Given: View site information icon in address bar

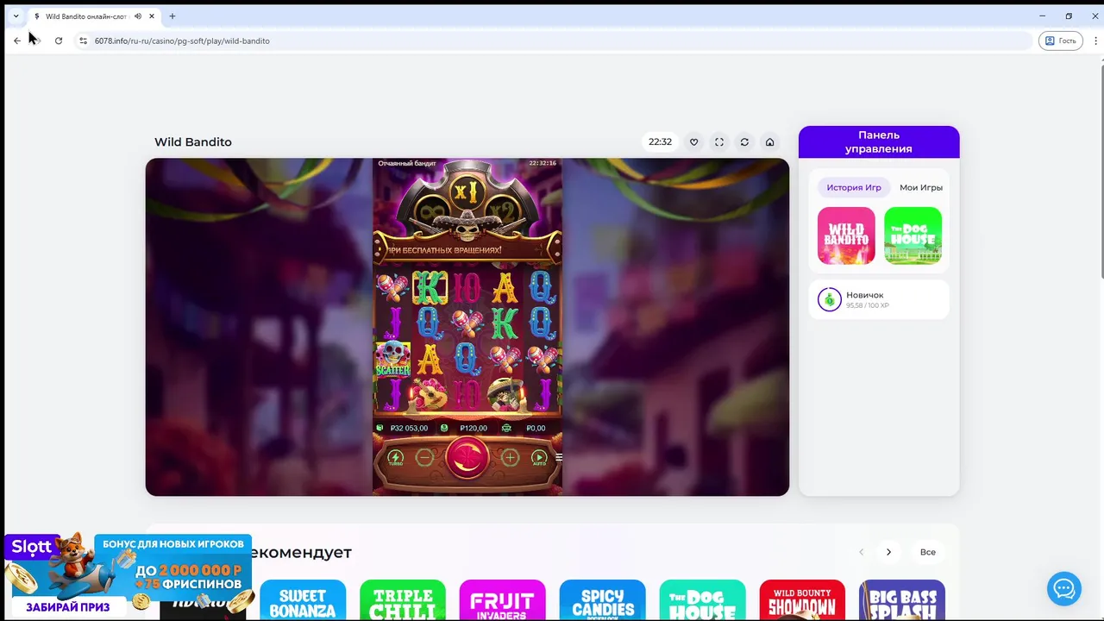Looking at the screenshot, I should point(83,41).
